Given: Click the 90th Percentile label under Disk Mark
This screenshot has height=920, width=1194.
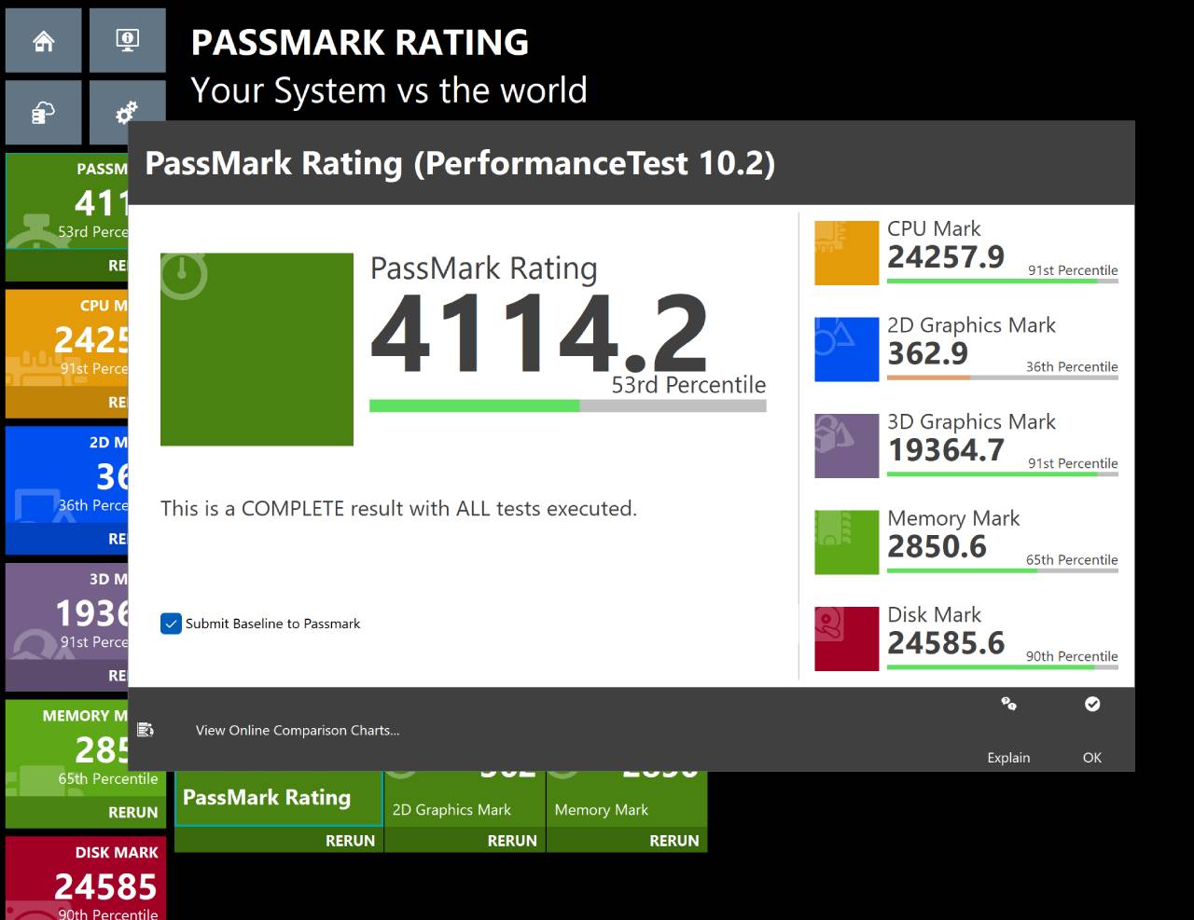Looking at the screenshot, I should click(1072, 656).
